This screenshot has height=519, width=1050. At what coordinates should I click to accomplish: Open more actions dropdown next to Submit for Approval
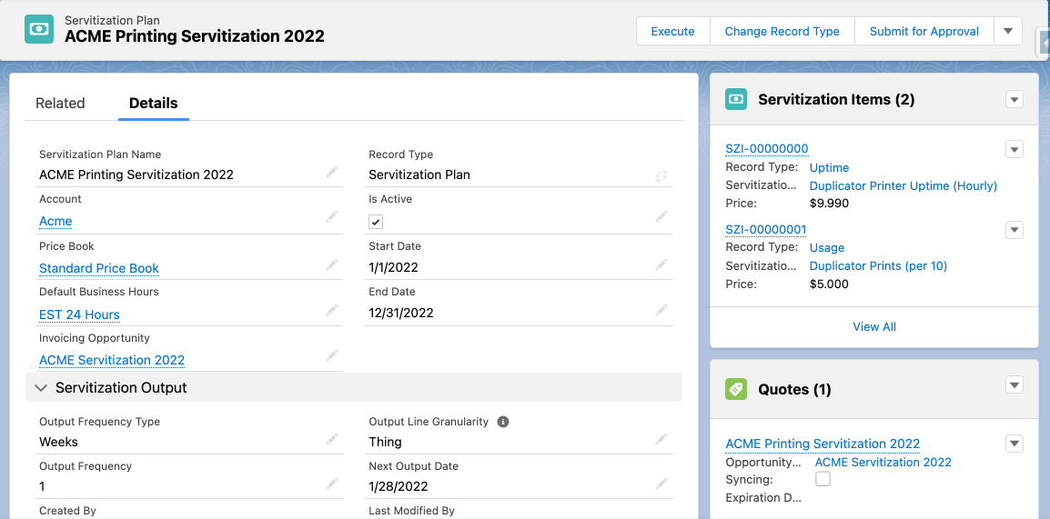click(x=1008, y=32)
